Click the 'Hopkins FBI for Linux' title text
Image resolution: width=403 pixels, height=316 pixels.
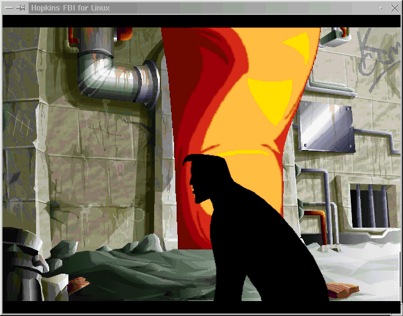click(70, 8)
